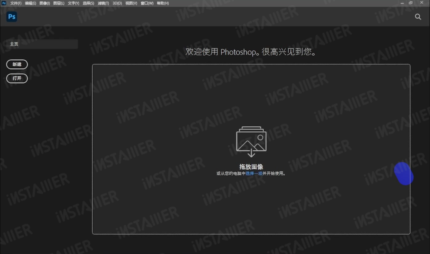Open the 滤镜(T) menu
Viewport: 430px width, 254px height.
(103, 3)
